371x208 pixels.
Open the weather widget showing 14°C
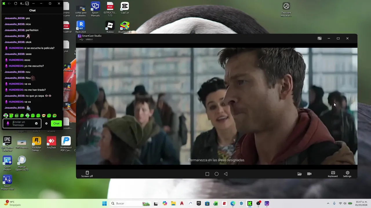[13, 203]
